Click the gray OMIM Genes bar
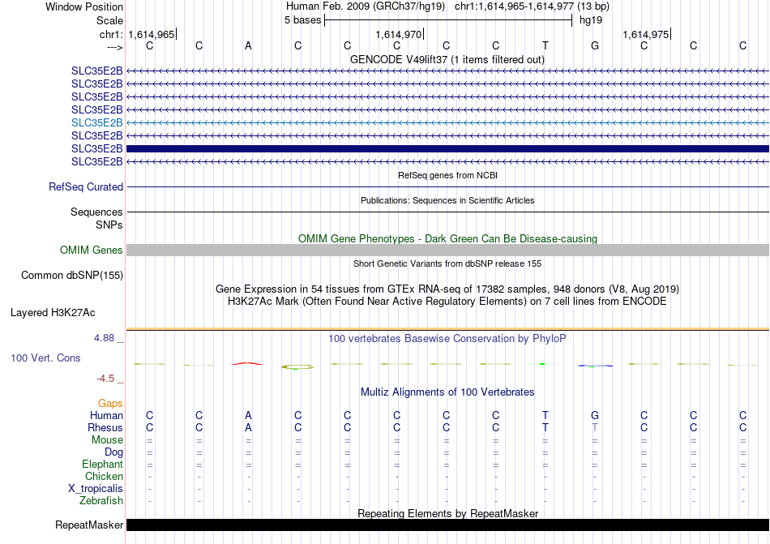The image size is (770, 544). (447, 251)
